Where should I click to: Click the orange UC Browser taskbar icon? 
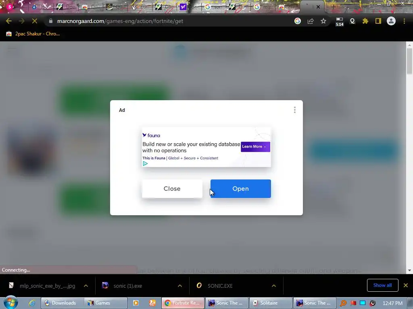tap(152, 303)
